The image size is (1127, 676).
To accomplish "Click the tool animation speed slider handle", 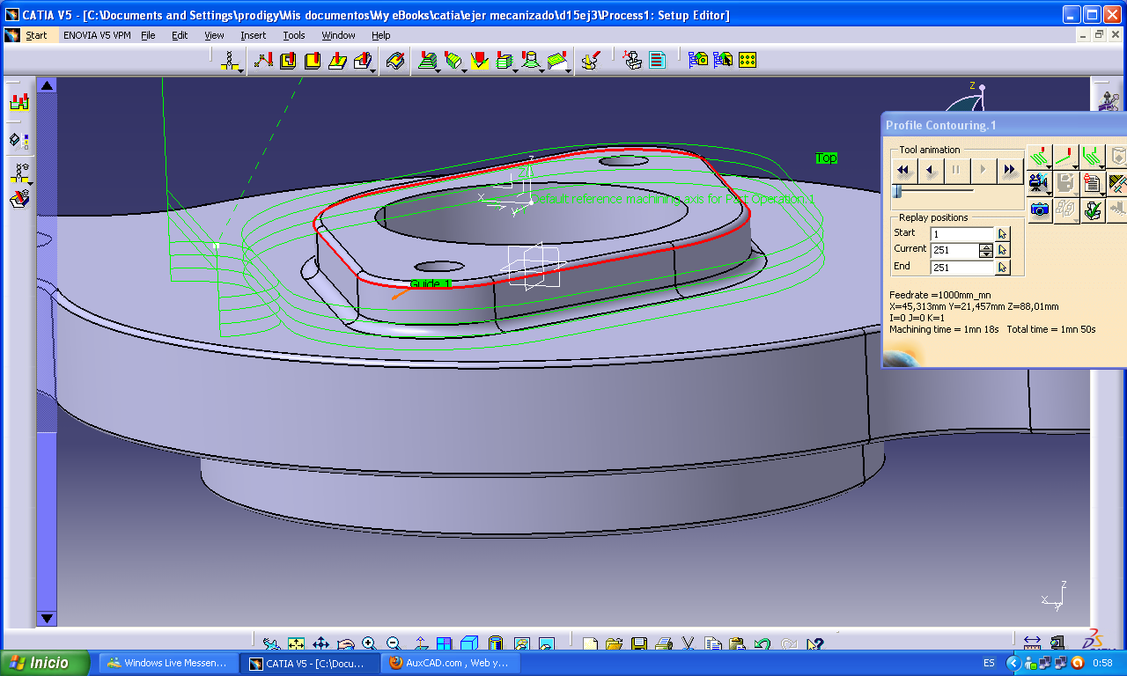I will click(x=896, y=191).
